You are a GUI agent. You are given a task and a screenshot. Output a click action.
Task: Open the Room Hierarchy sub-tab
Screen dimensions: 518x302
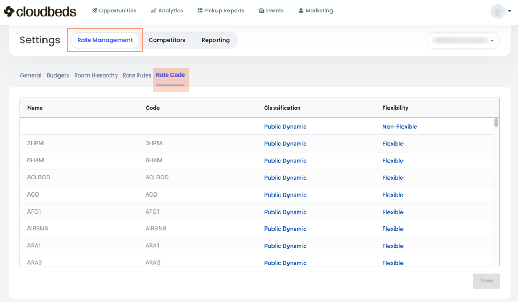click(96, 75)
